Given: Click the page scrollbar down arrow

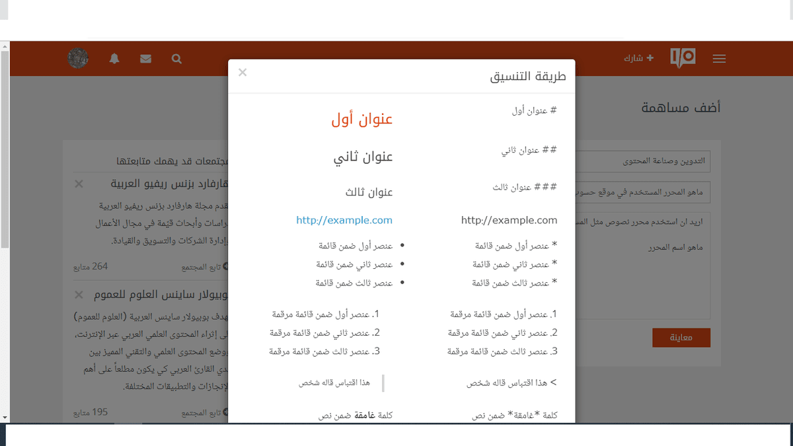Looking at the screenshot, I should [x=5, y=418].
